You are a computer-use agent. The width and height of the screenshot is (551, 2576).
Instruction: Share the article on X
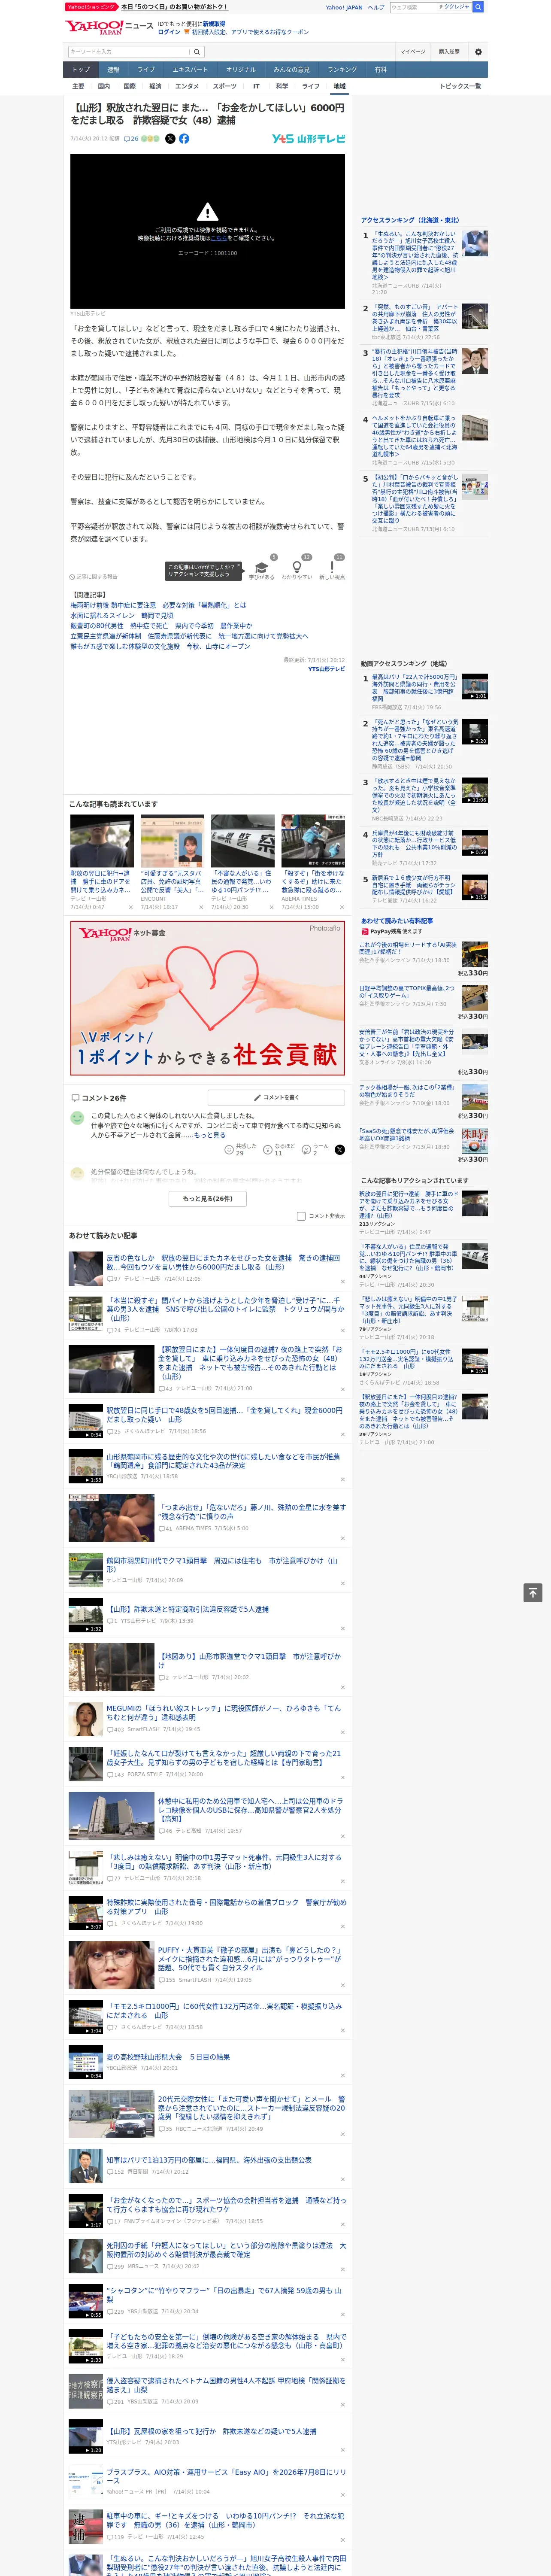click(x=170, y=139)
